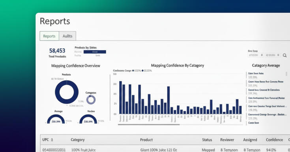Open the Auilts tab
Viewport: 290px width, 152px height.
(67, 36)
